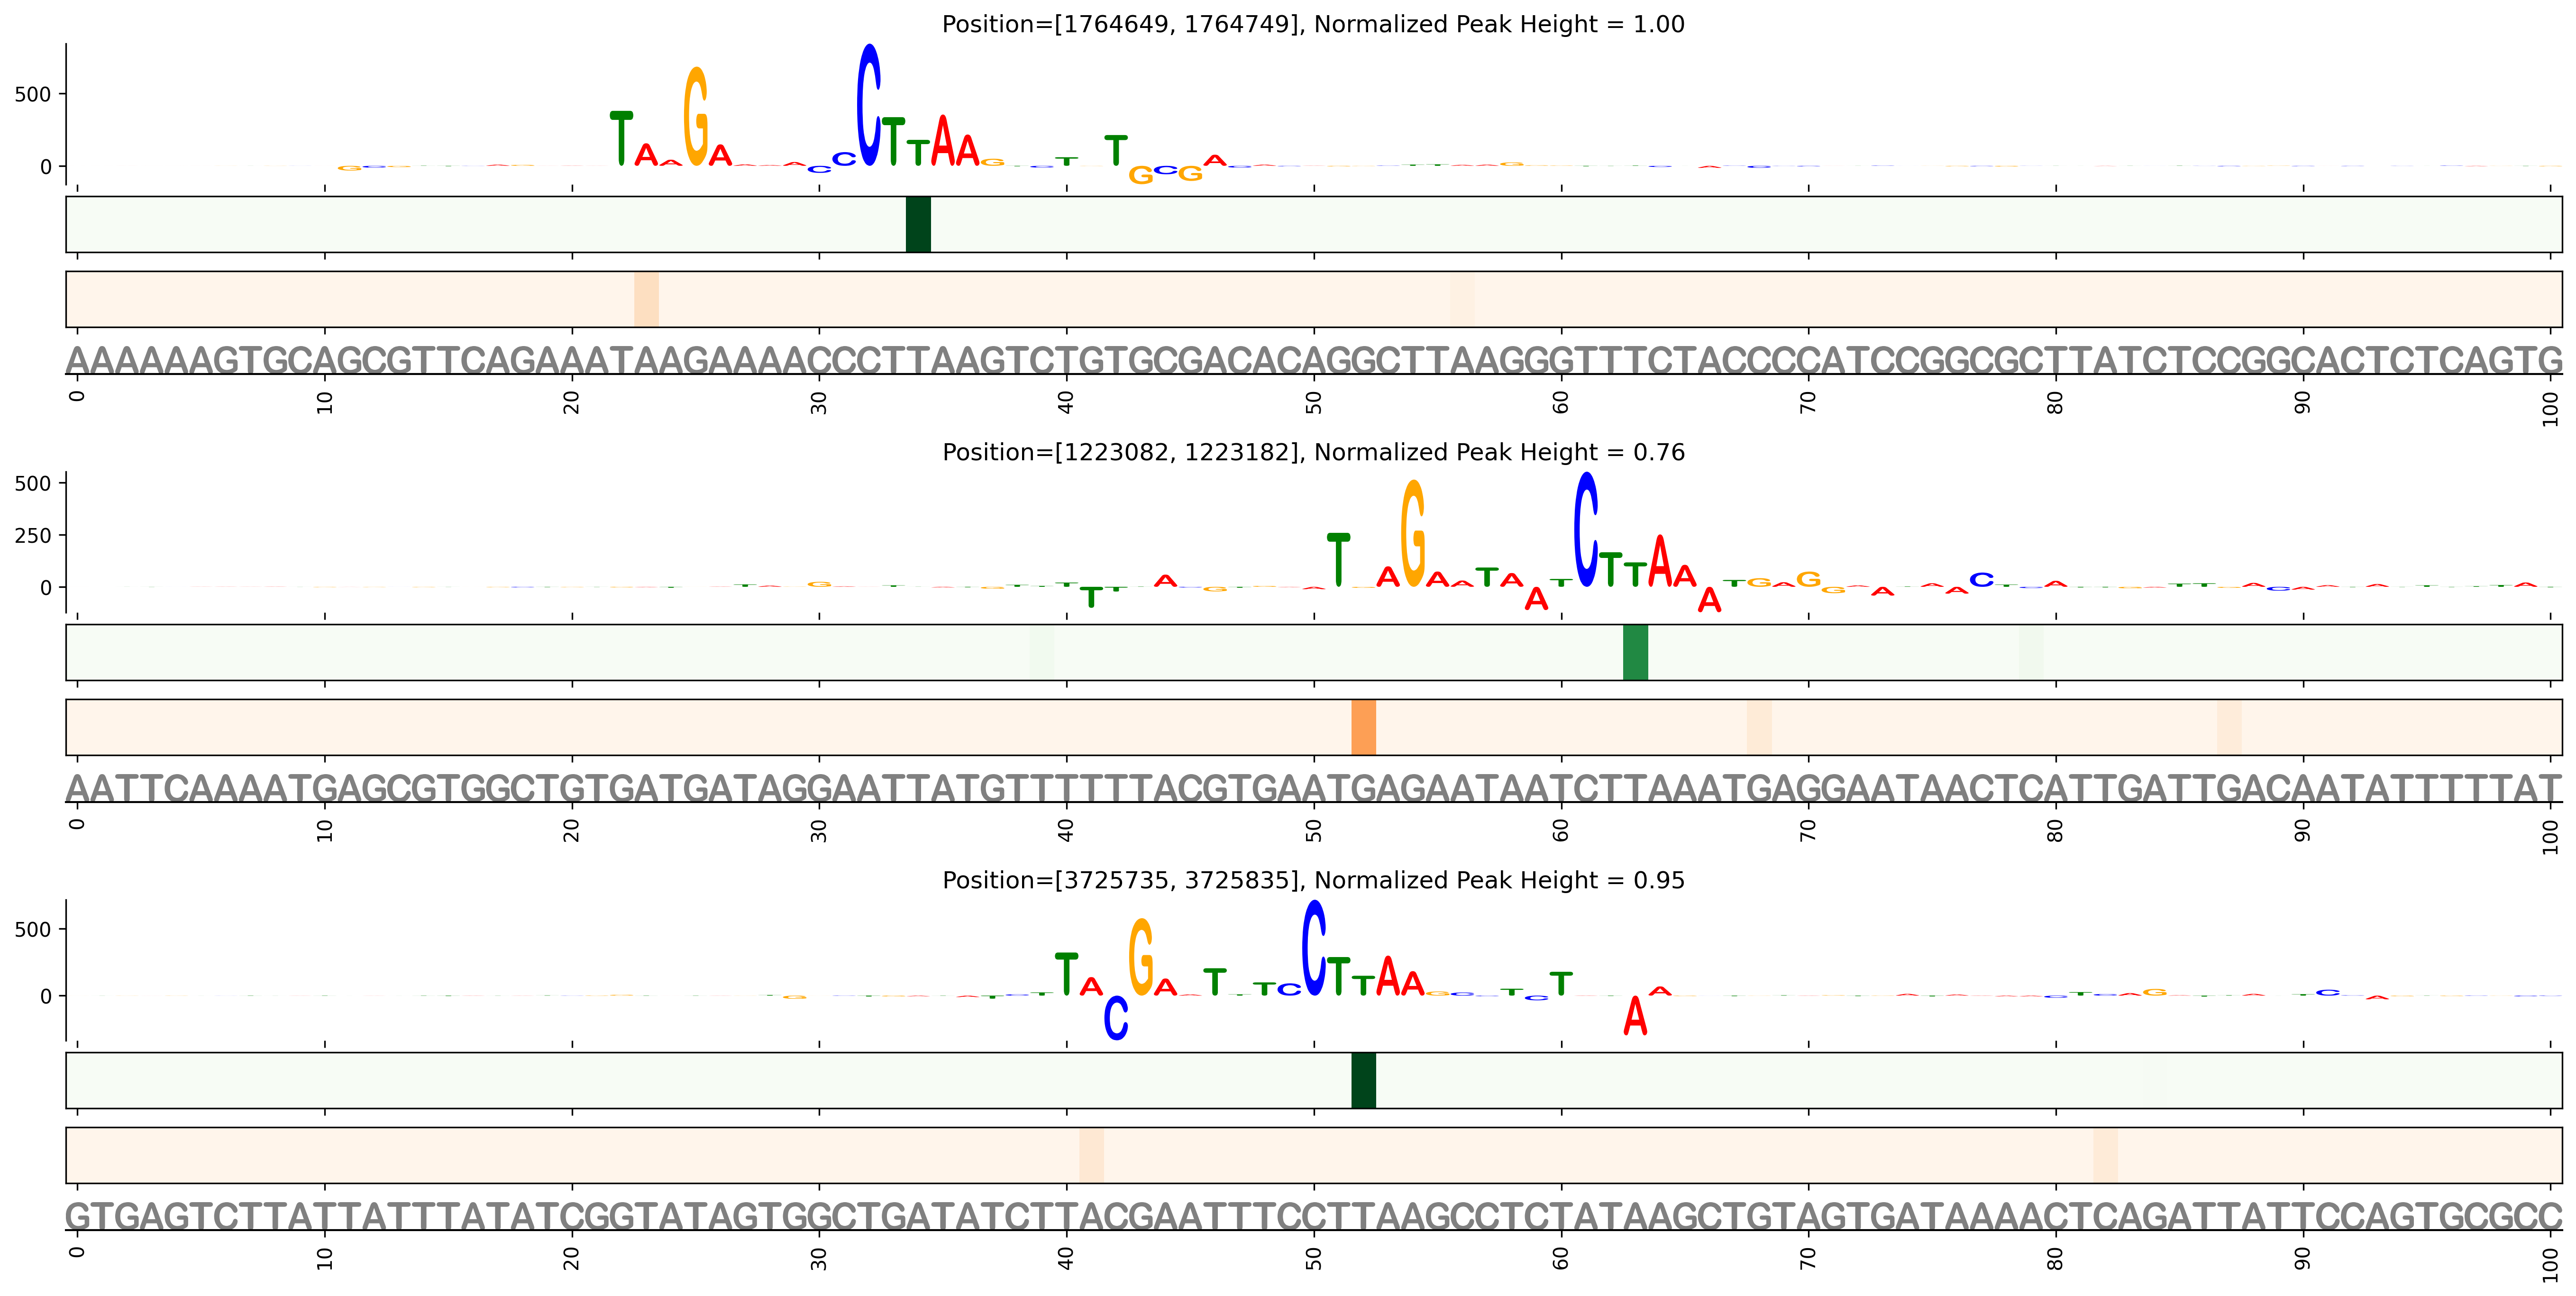Click the tall blue C above axis, bottom logo
The height and width of the screenshot is (1296, 2576).
[1314, 947]
